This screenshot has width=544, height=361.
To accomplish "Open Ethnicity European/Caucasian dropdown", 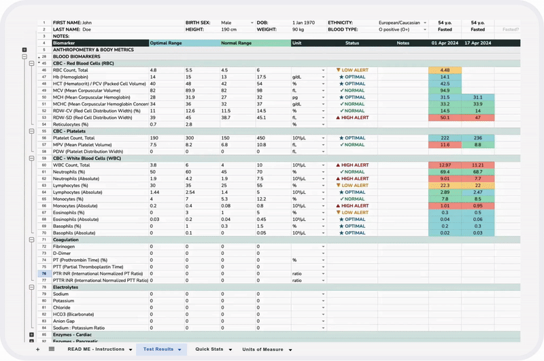I will 424,22.
